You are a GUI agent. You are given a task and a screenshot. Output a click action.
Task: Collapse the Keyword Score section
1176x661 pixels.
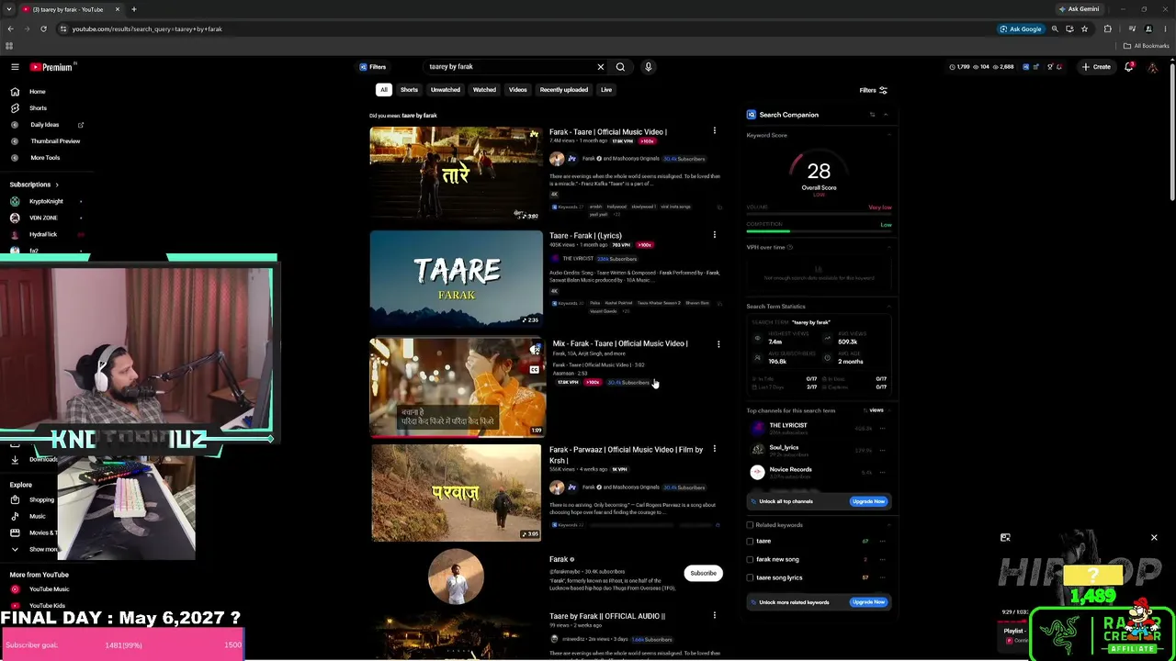[x=889, y=135]
